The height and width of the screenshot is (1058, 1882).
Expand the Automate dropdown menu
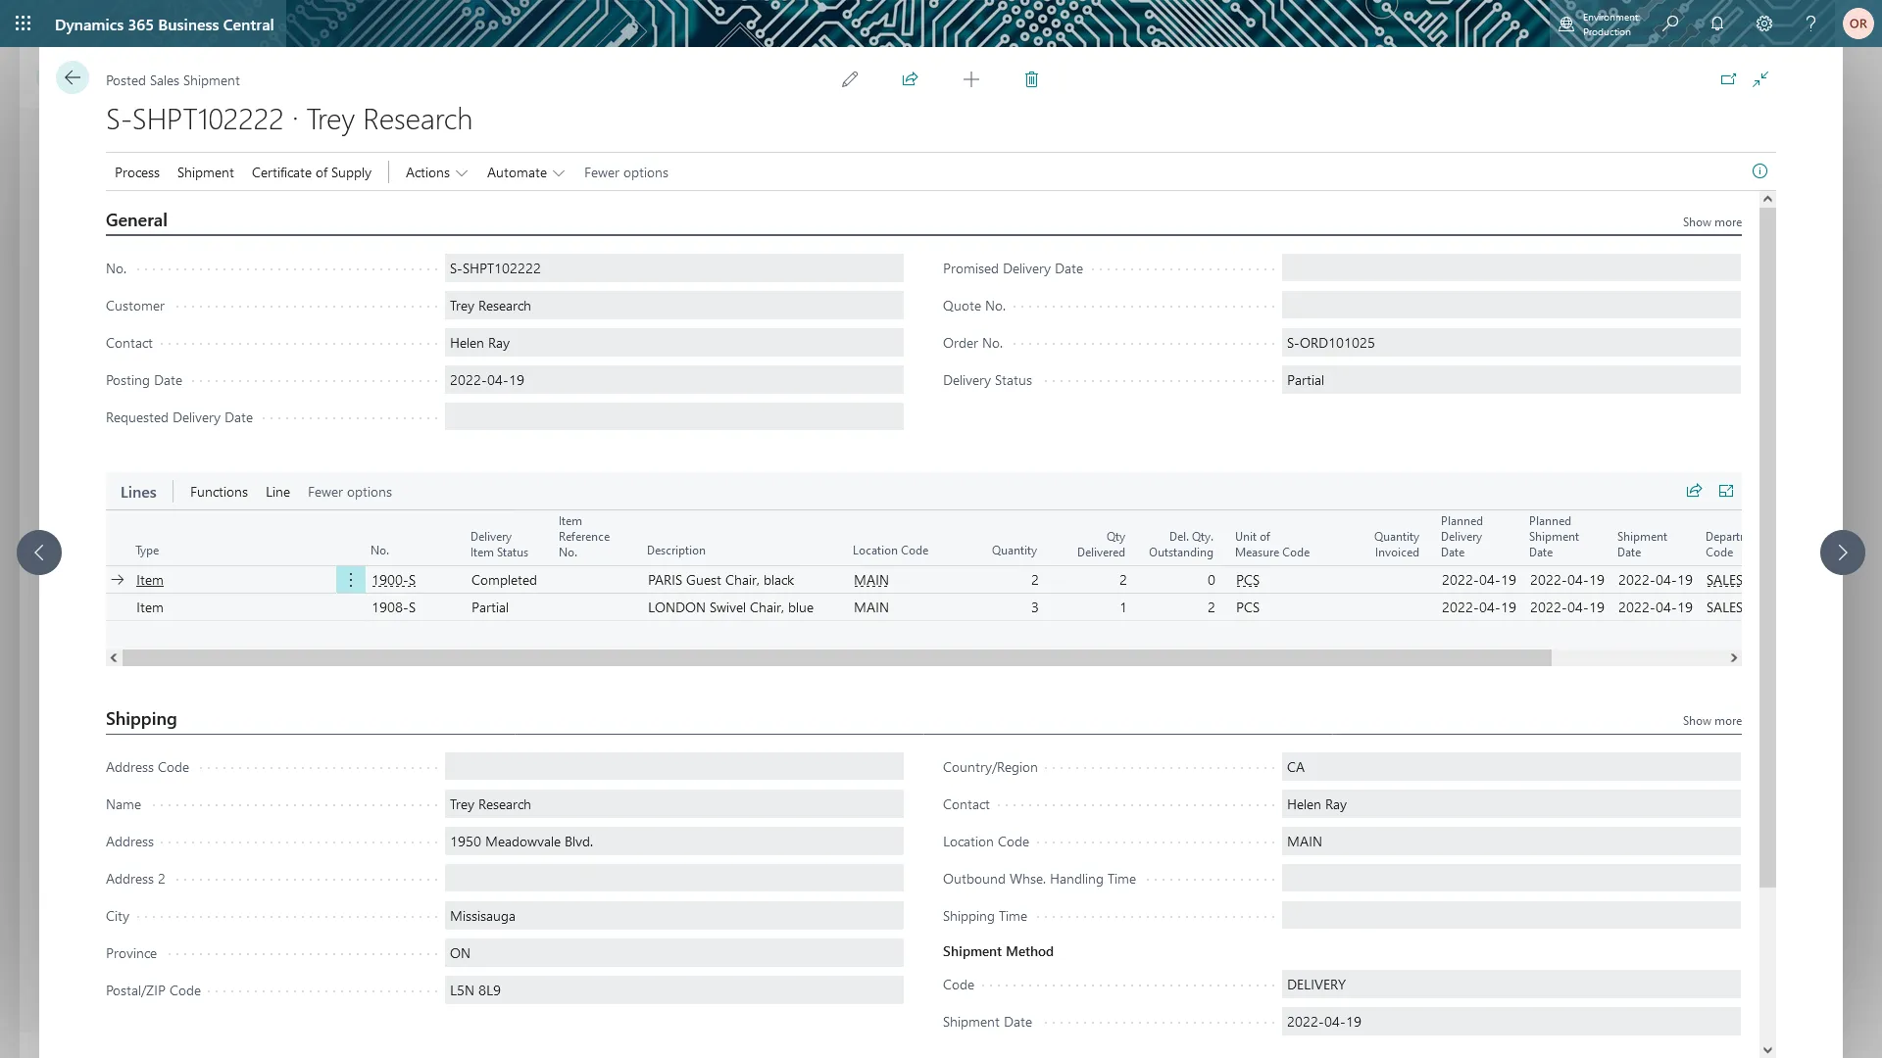click(x=525, y=172)
